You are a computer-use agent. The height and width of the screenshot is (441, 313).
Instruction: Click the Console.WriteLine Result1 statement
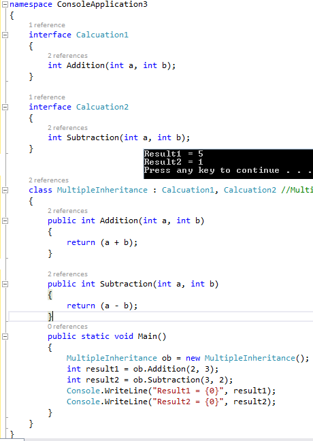coord(171,391)
